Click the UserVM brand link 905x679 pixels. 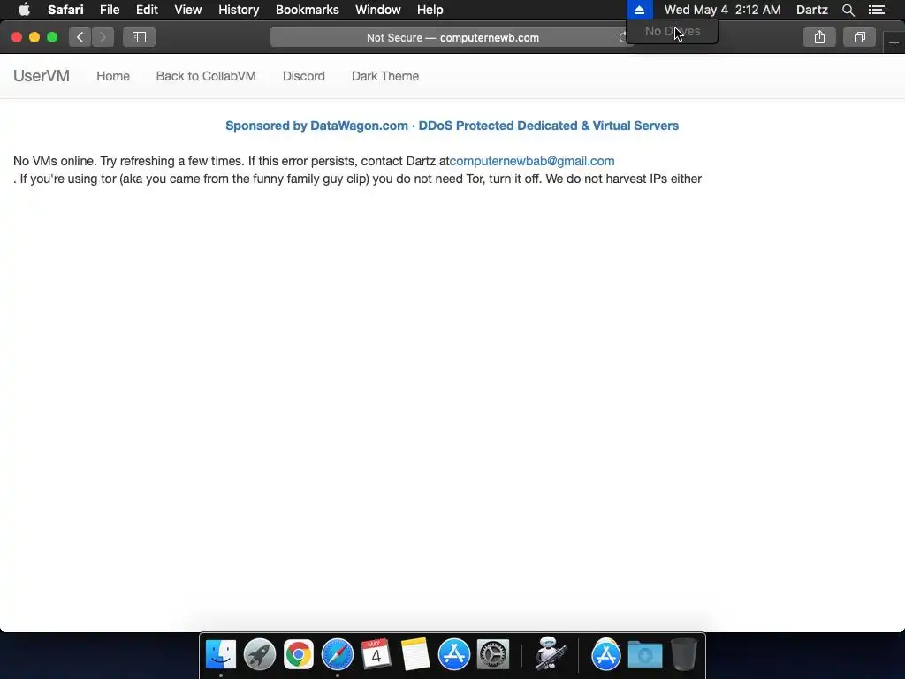click(x=41, y=76)
